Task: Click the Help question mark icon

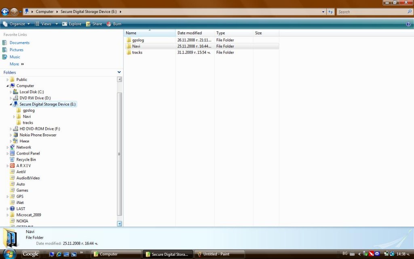Action: coord(408,24)
